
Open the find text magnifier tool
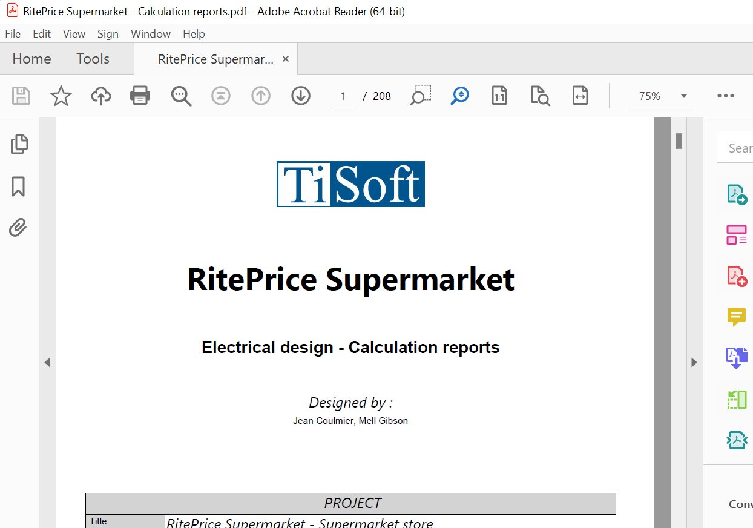point(181,96)
